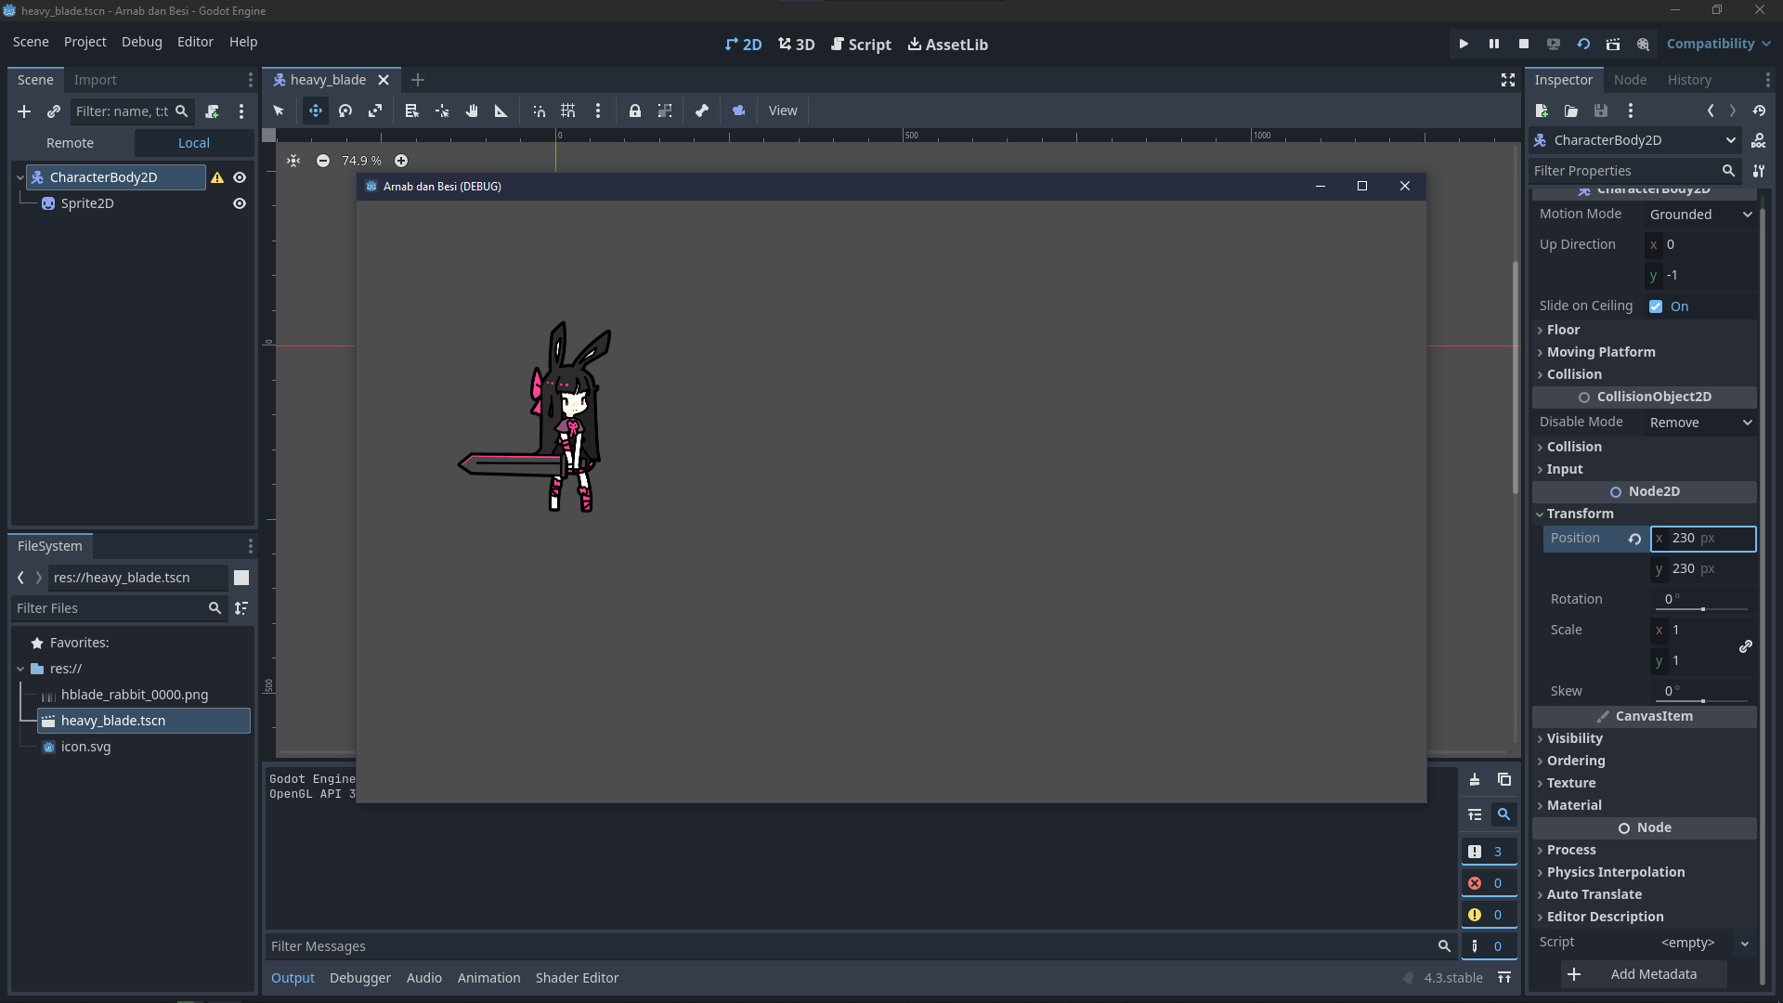Image resolution: width=1783 pixels, height=1003 pixels.
Task: Stop the running project
Action: (1524, 44)
